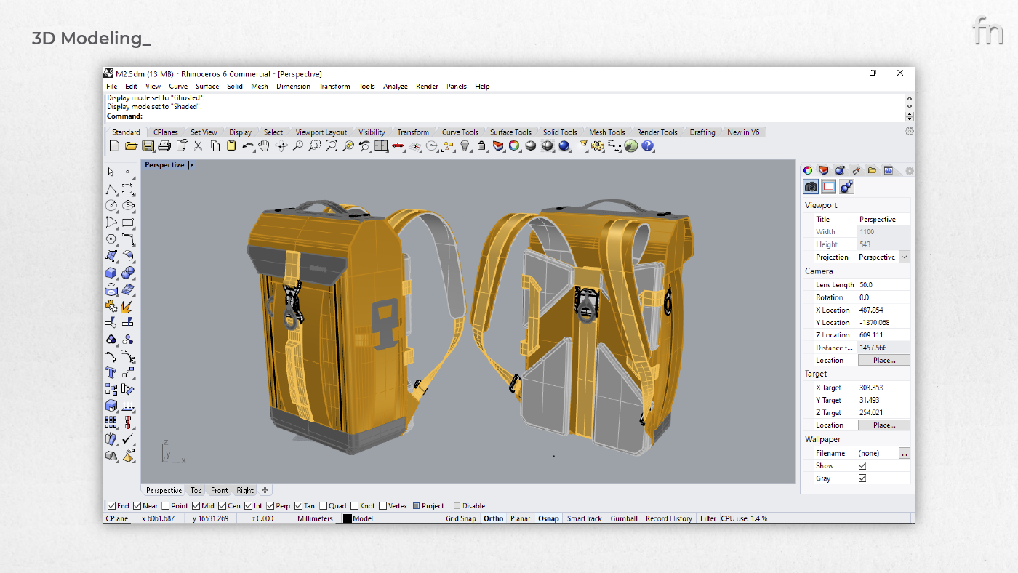
Task: Select the Text object tool
Action: 111,373
